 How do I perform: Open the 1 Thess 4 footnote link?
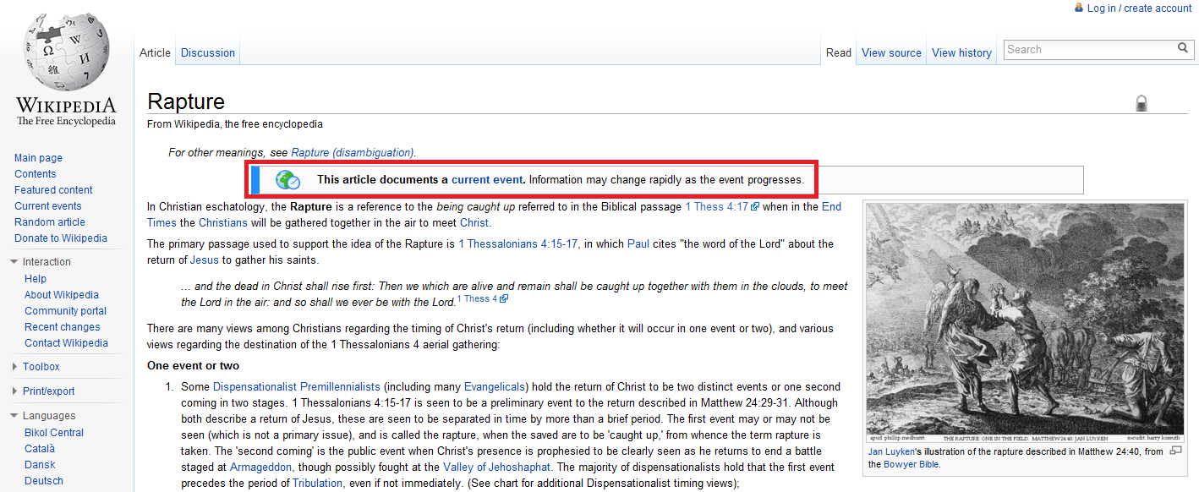click(478, 298)
